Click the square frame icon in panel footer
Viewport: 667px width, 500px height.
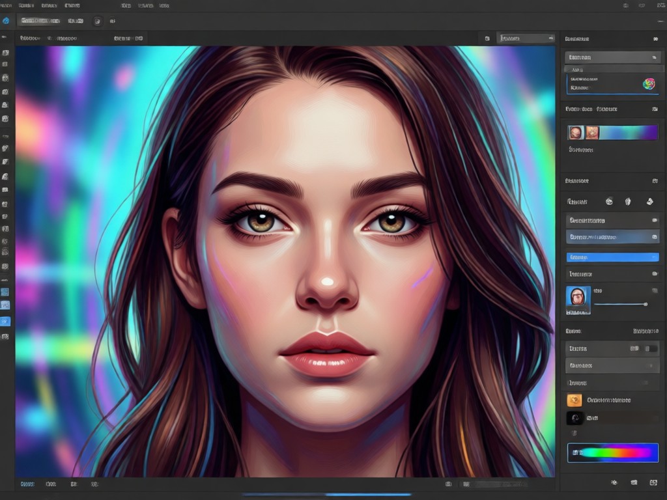[x=653, y=482]
